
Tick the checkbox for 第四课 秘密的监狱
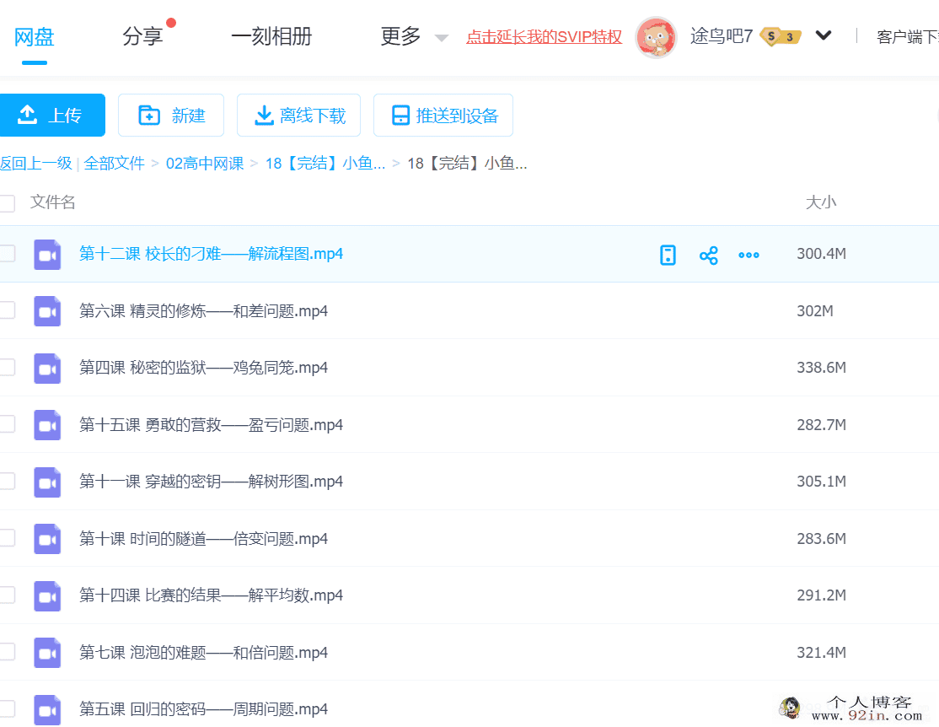[7, 368]
